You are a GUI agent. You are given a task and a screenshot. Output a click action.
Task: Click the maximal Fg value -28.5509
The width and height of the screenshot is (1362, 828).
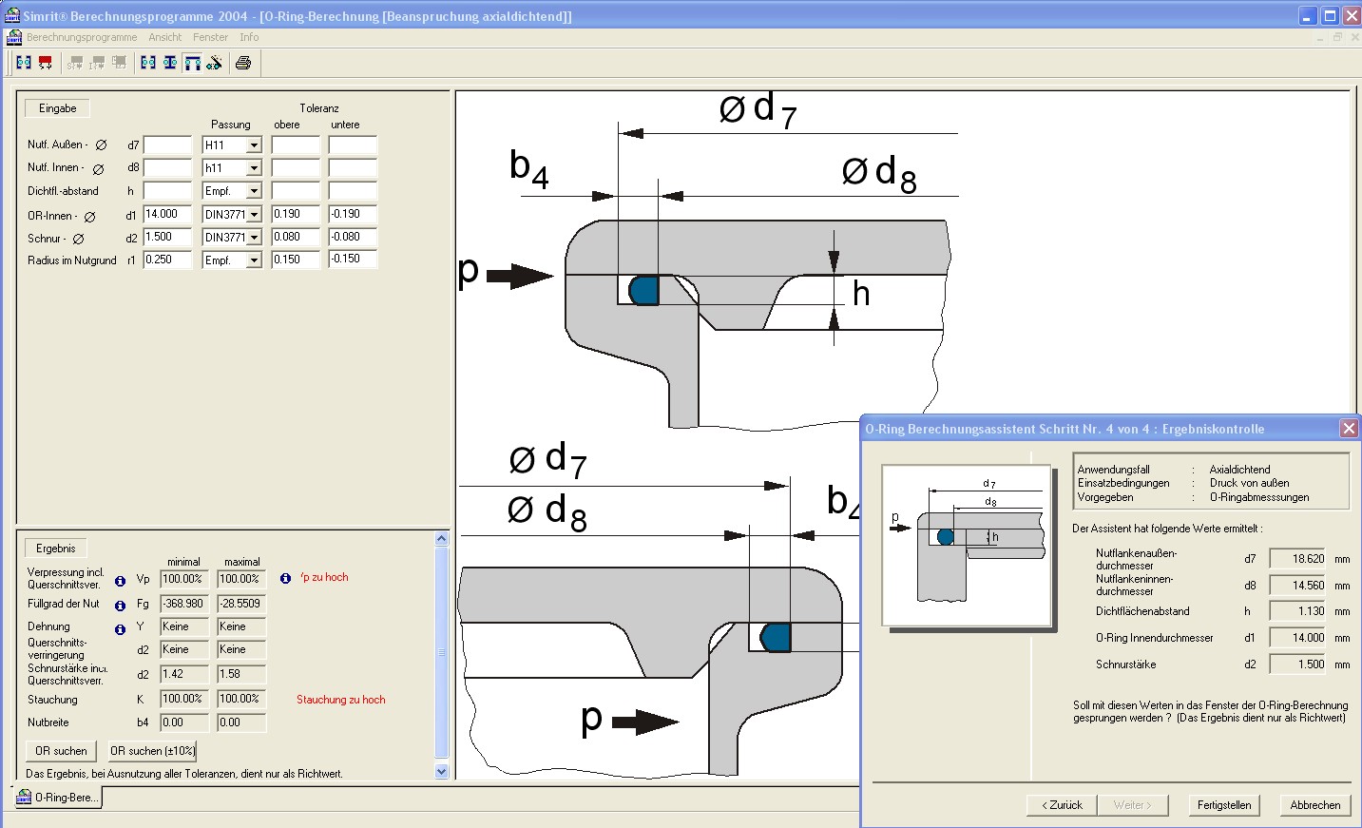241,605
